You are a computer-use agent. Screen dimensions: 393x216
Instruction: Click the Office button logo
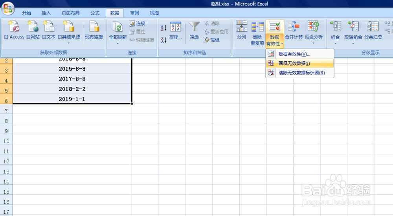[x=8, y=9]
